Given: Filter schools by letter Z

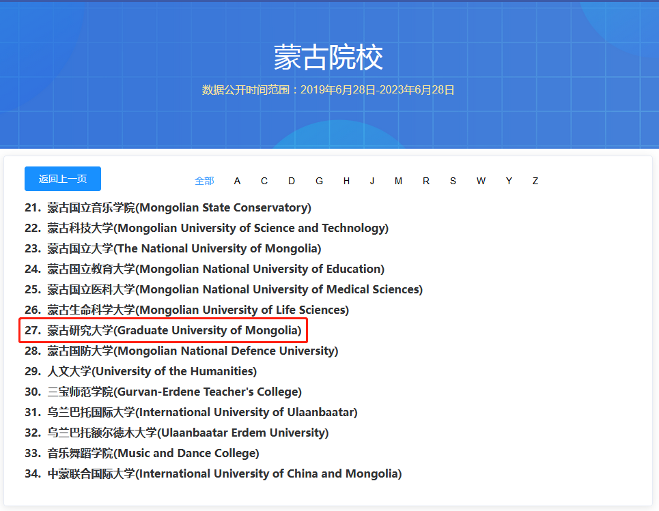Looking at the screenshot, I should tap(535, 181).
